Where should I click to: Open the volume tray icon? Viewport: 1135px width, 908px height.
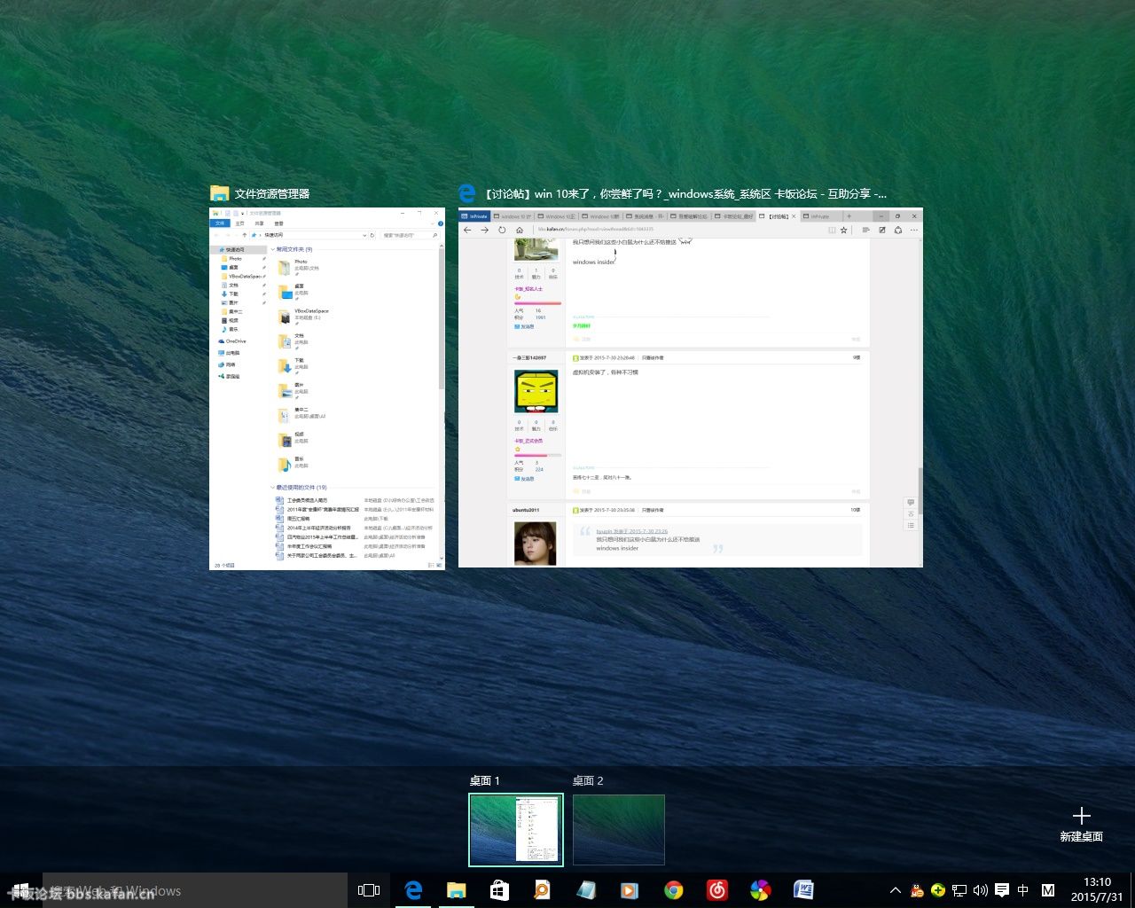pyautogui.click(x=981, y=890)
